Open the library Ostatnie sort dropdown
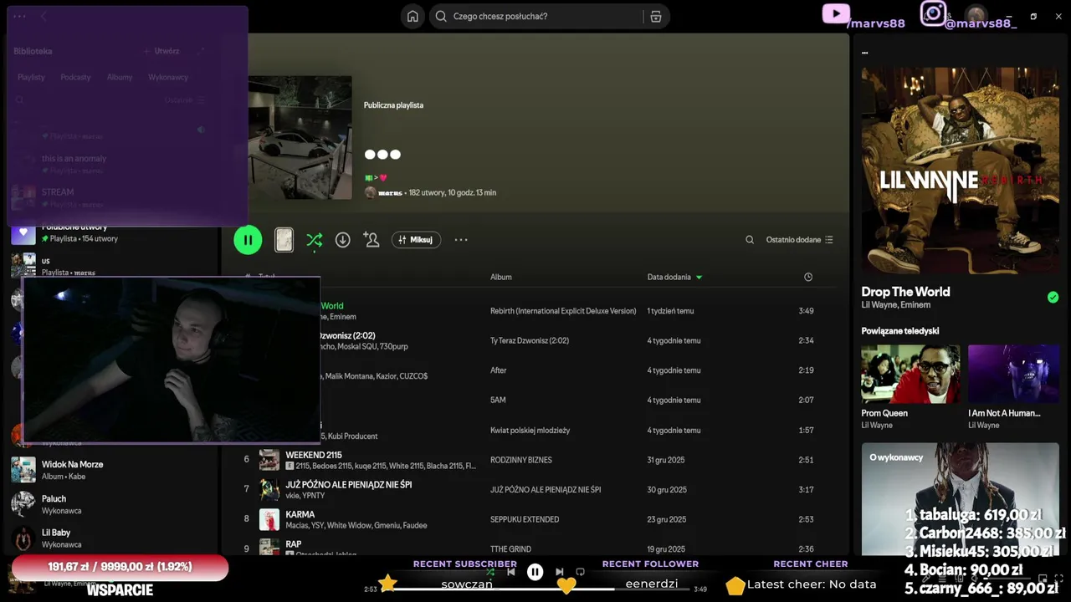 [x=184, y=100]
